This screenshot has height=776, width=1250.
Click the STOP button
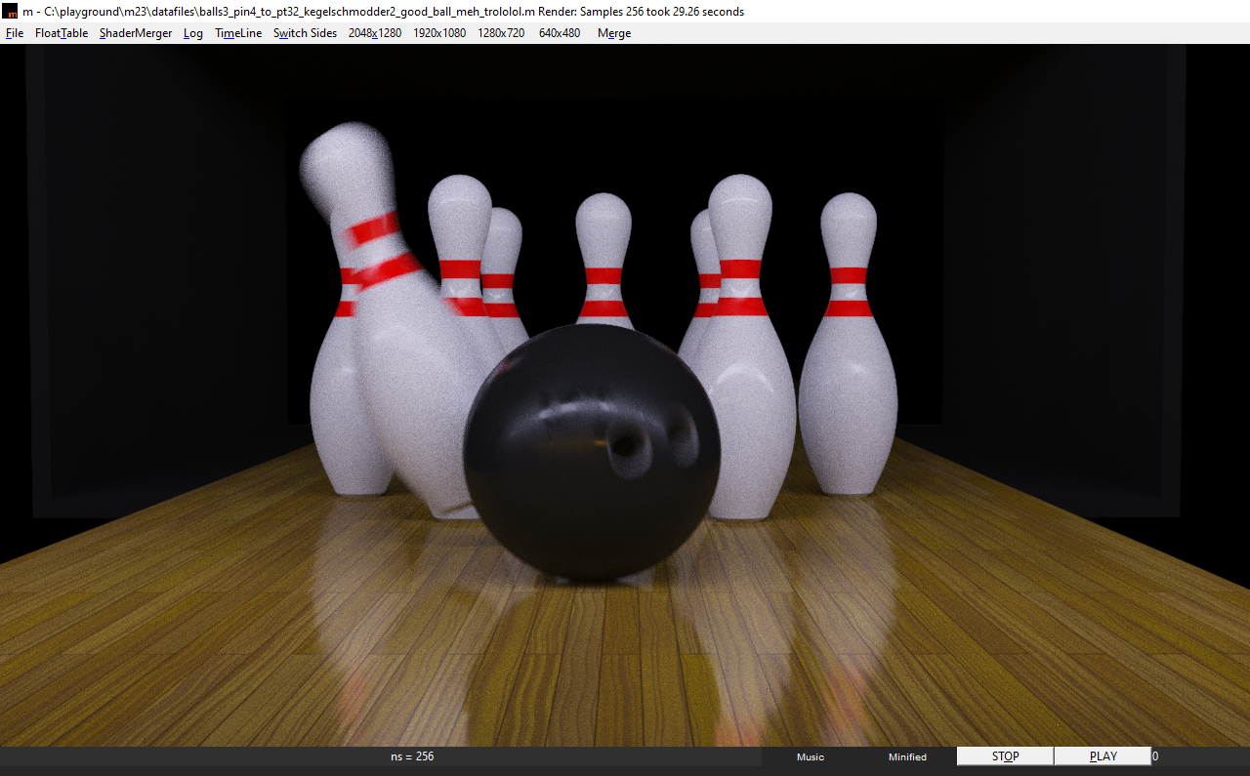(1005, 756)
